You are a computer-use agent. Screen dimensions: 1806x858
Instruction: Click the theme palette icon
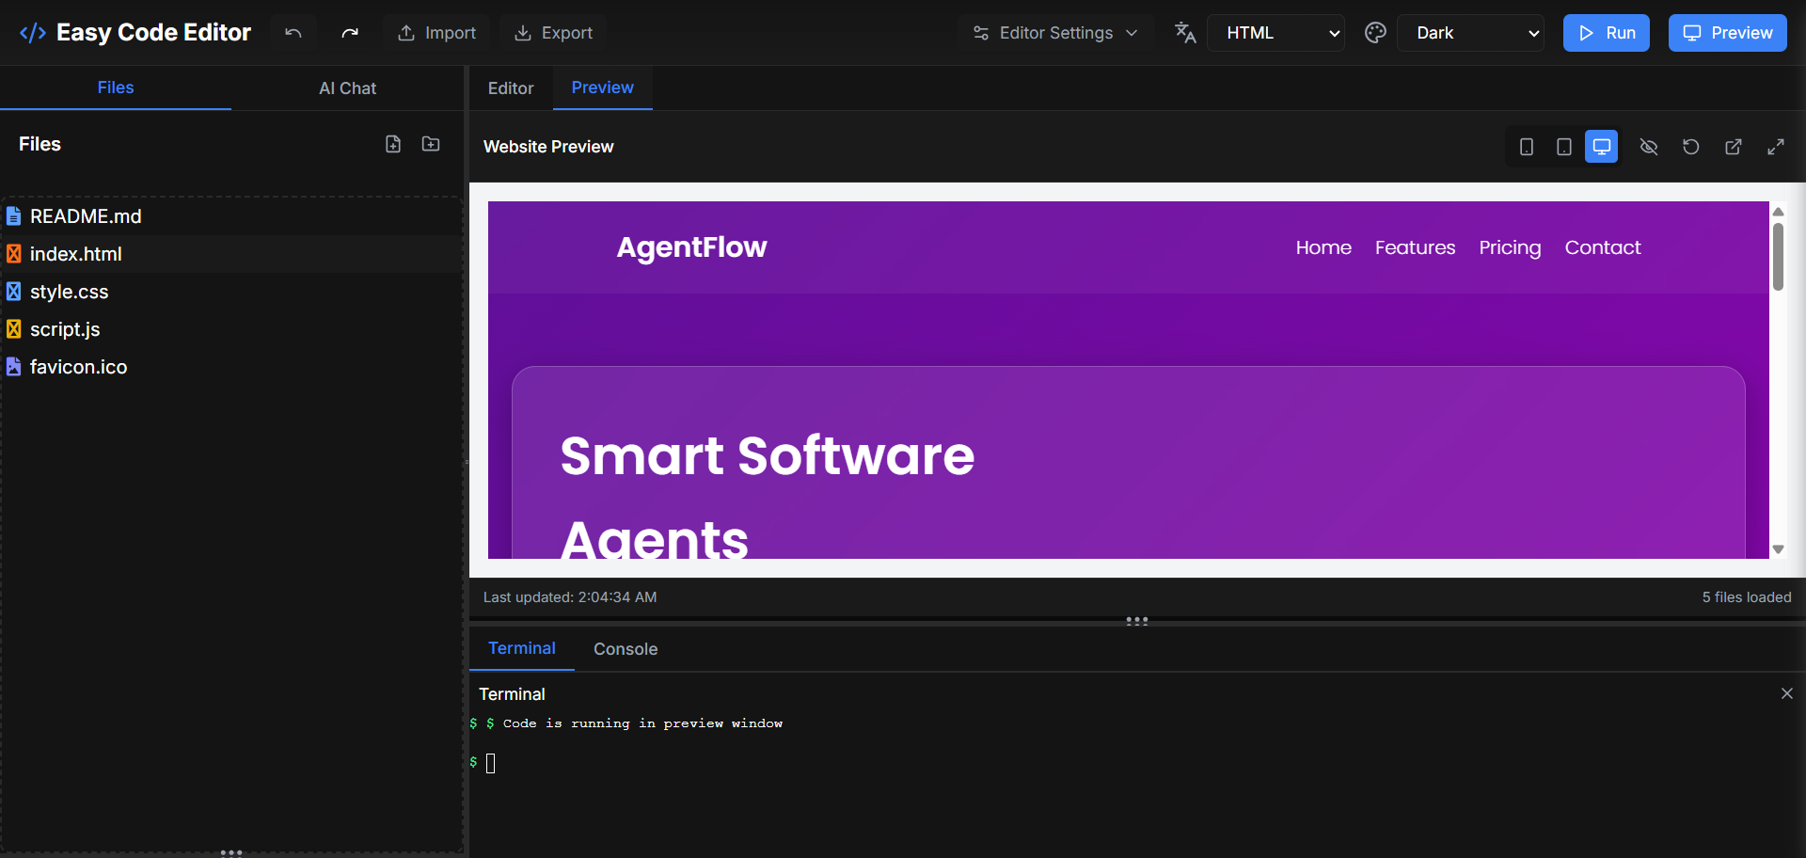[1375, 33]
